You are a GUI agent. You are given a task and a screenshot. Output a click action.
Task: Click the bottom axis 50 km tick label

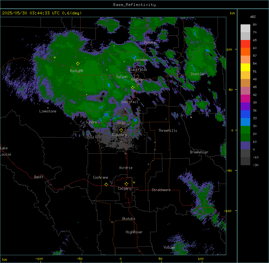pos(160,259)
